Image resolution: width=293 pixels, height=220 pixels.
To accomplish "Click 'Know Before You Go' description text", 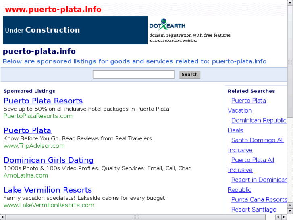I will point(79,138).
